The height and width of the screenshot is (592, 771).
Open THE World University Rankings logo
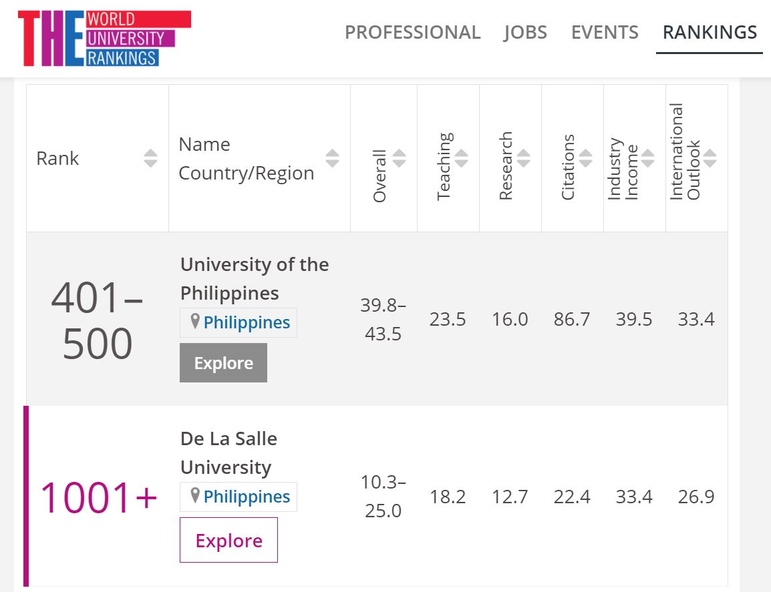click(x=104, y=38)
